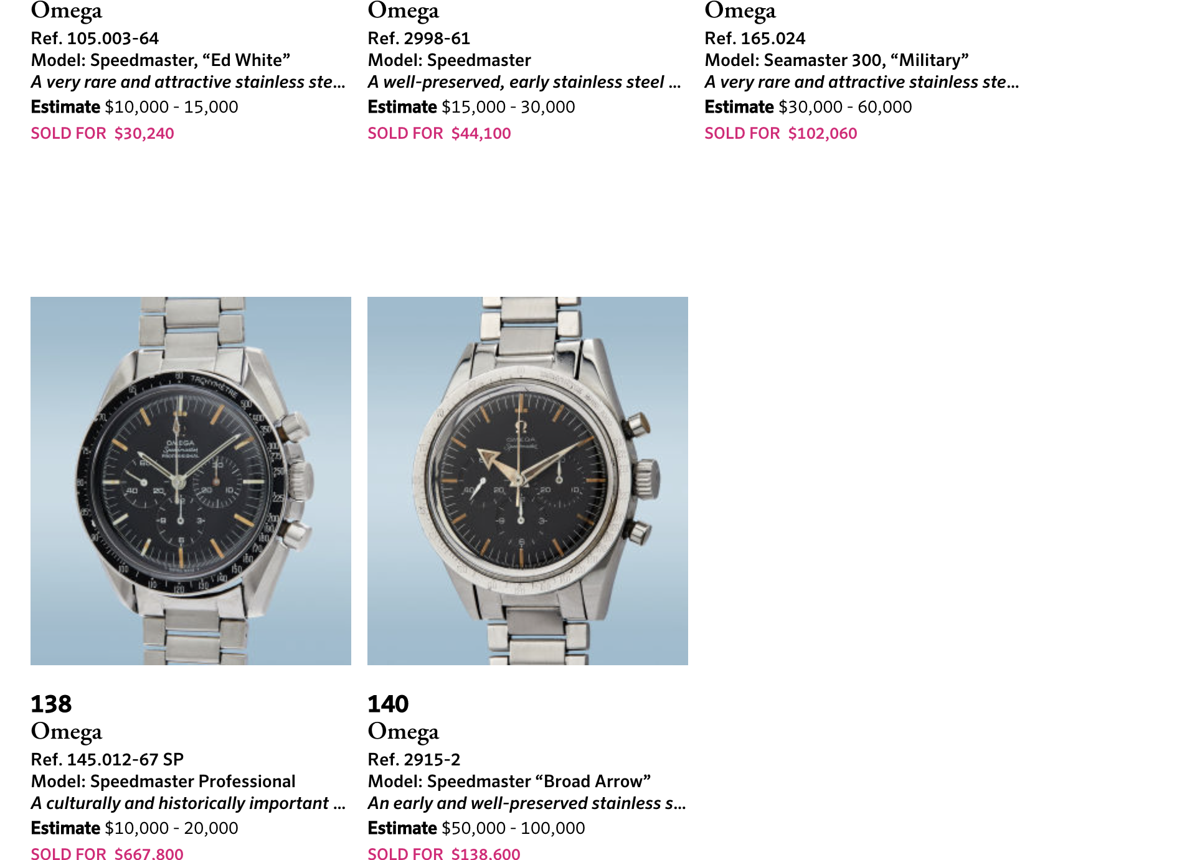Open Ref. 165.024 Seamaster listing
Viewport: 1177px width, 860px height.
(755, 39)
